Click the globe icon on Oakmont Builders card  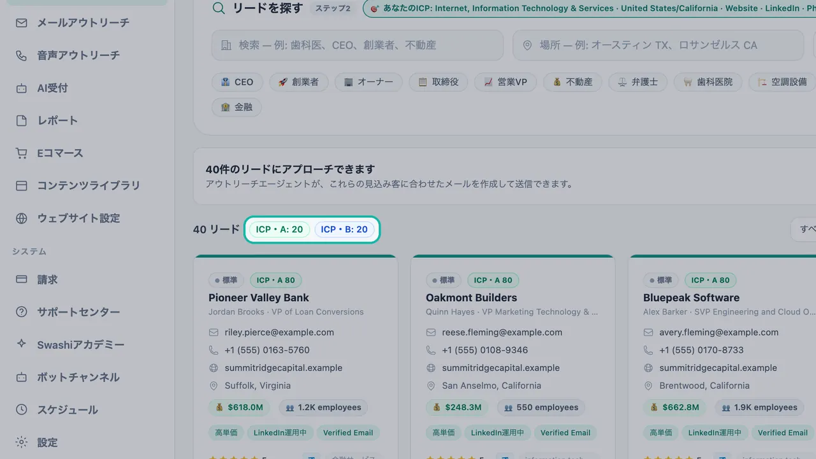[430, 368]
